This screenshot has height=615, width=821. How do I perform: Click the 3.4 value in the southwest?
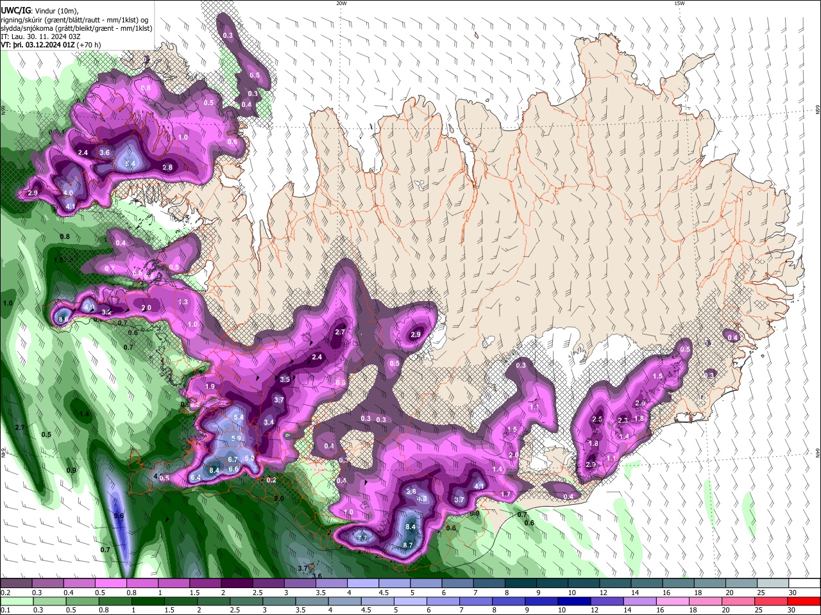269,422
